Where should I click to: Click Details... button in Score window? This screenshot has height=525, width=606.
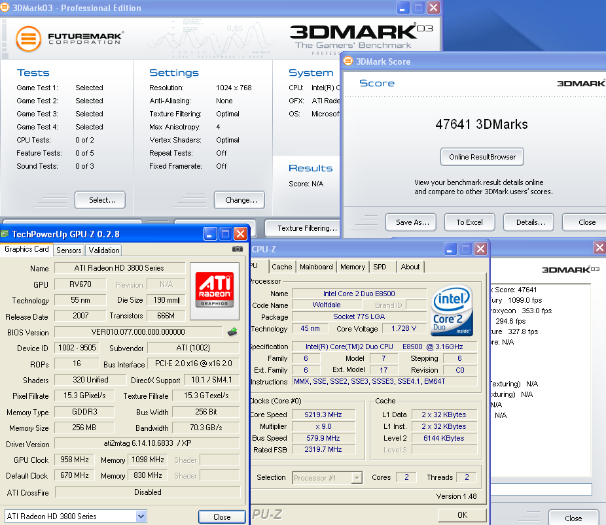click(529, 222)
